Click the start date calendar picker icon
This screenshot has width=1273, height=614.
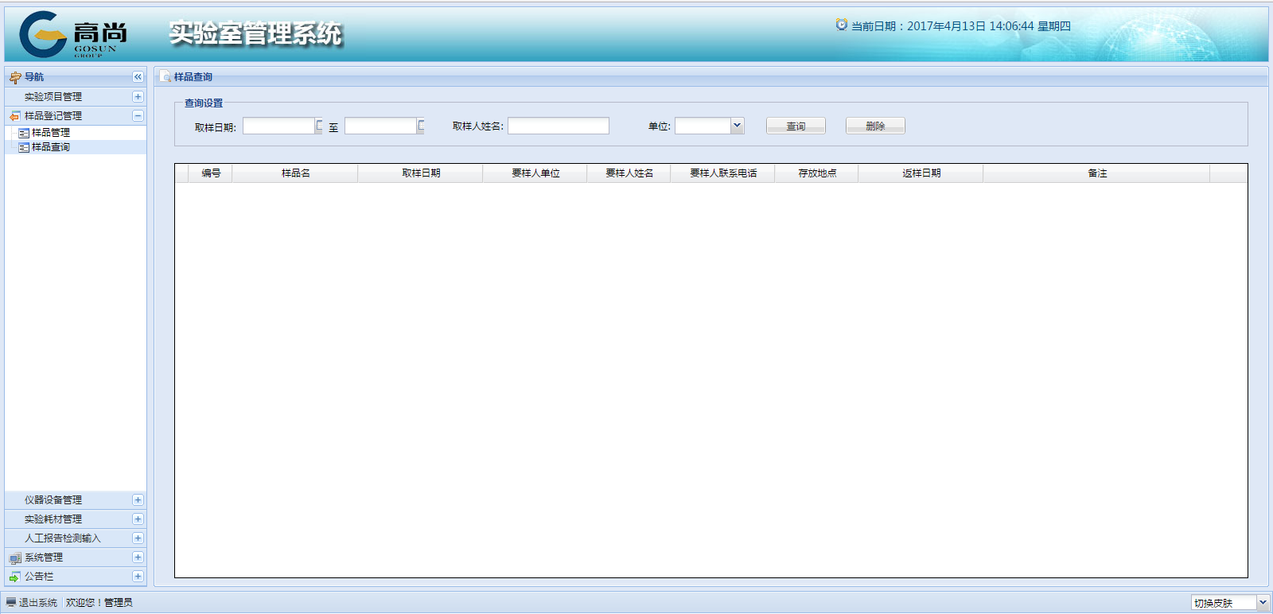(x=319, y=126)
